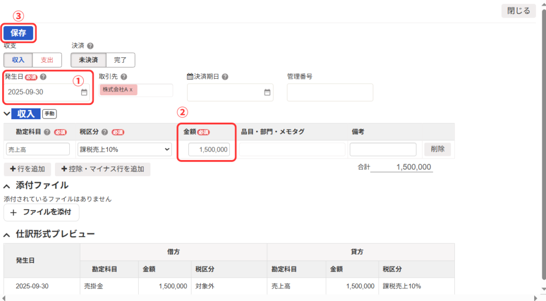Click help icon next to 発生日 label
Viewport: 546px width, 301px height.
pos(43,77)
